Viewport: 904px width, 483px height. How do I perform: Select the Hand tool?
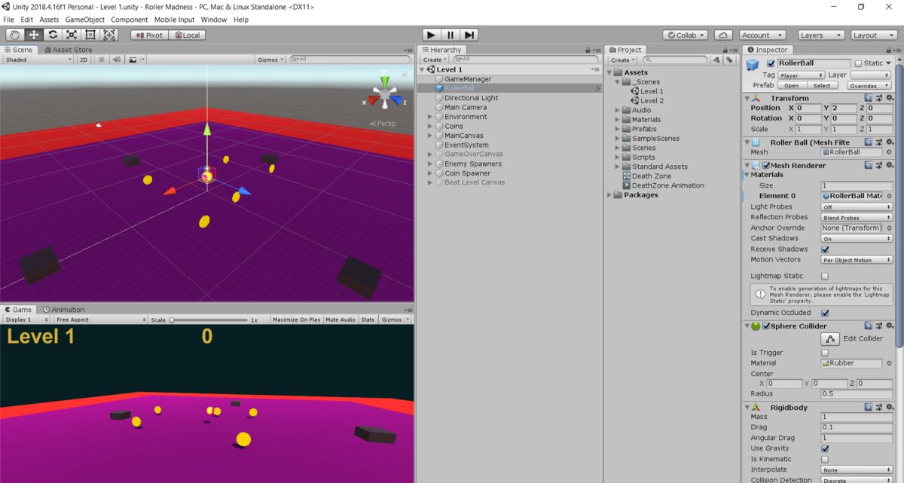[x=15, y=35]
